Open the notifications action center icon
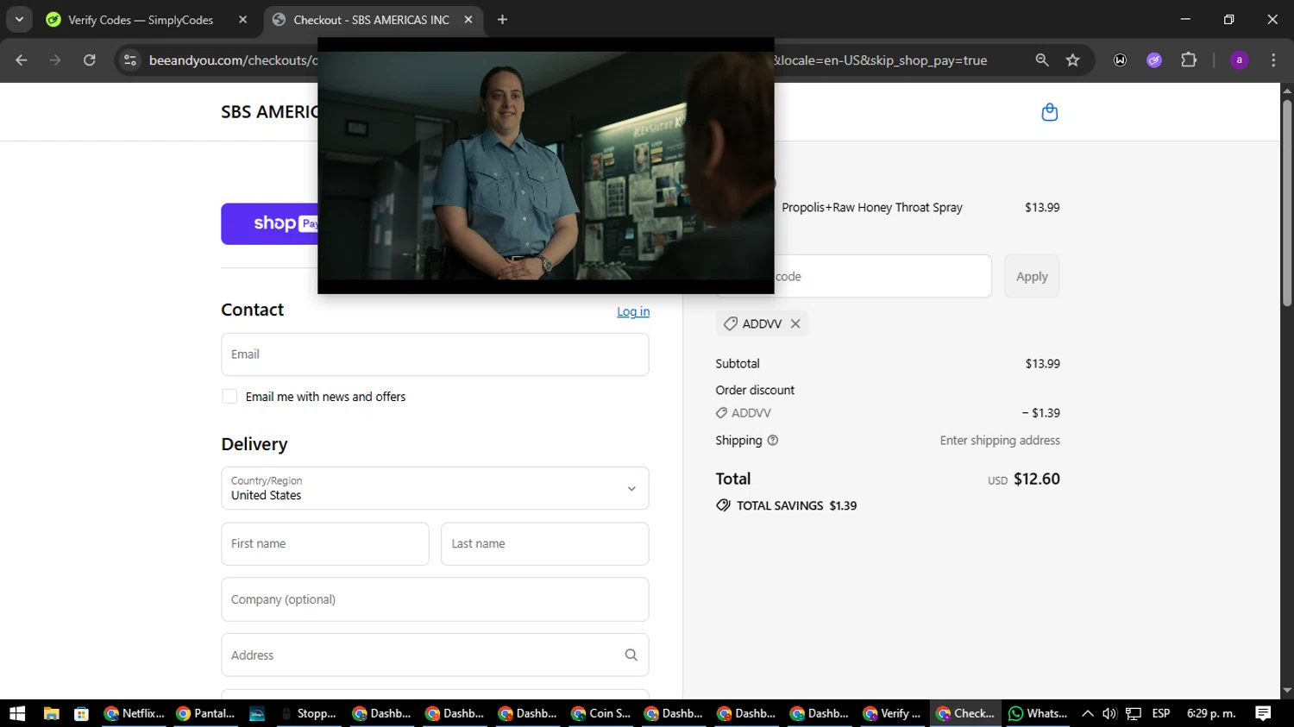Screen dimensions: 1294x727 pos(1263,713)
